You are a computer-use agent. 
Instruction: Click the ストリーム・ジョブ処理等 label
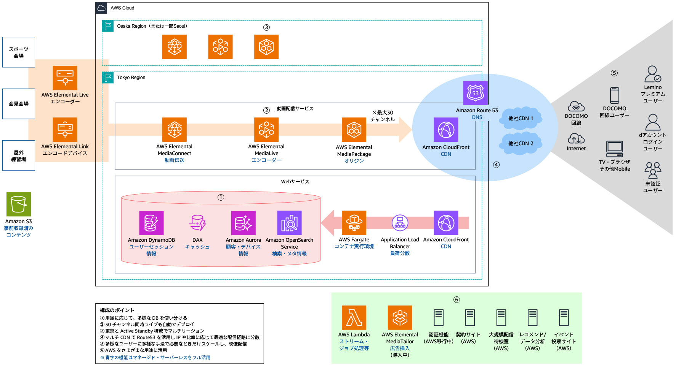(x=354, y=345)
